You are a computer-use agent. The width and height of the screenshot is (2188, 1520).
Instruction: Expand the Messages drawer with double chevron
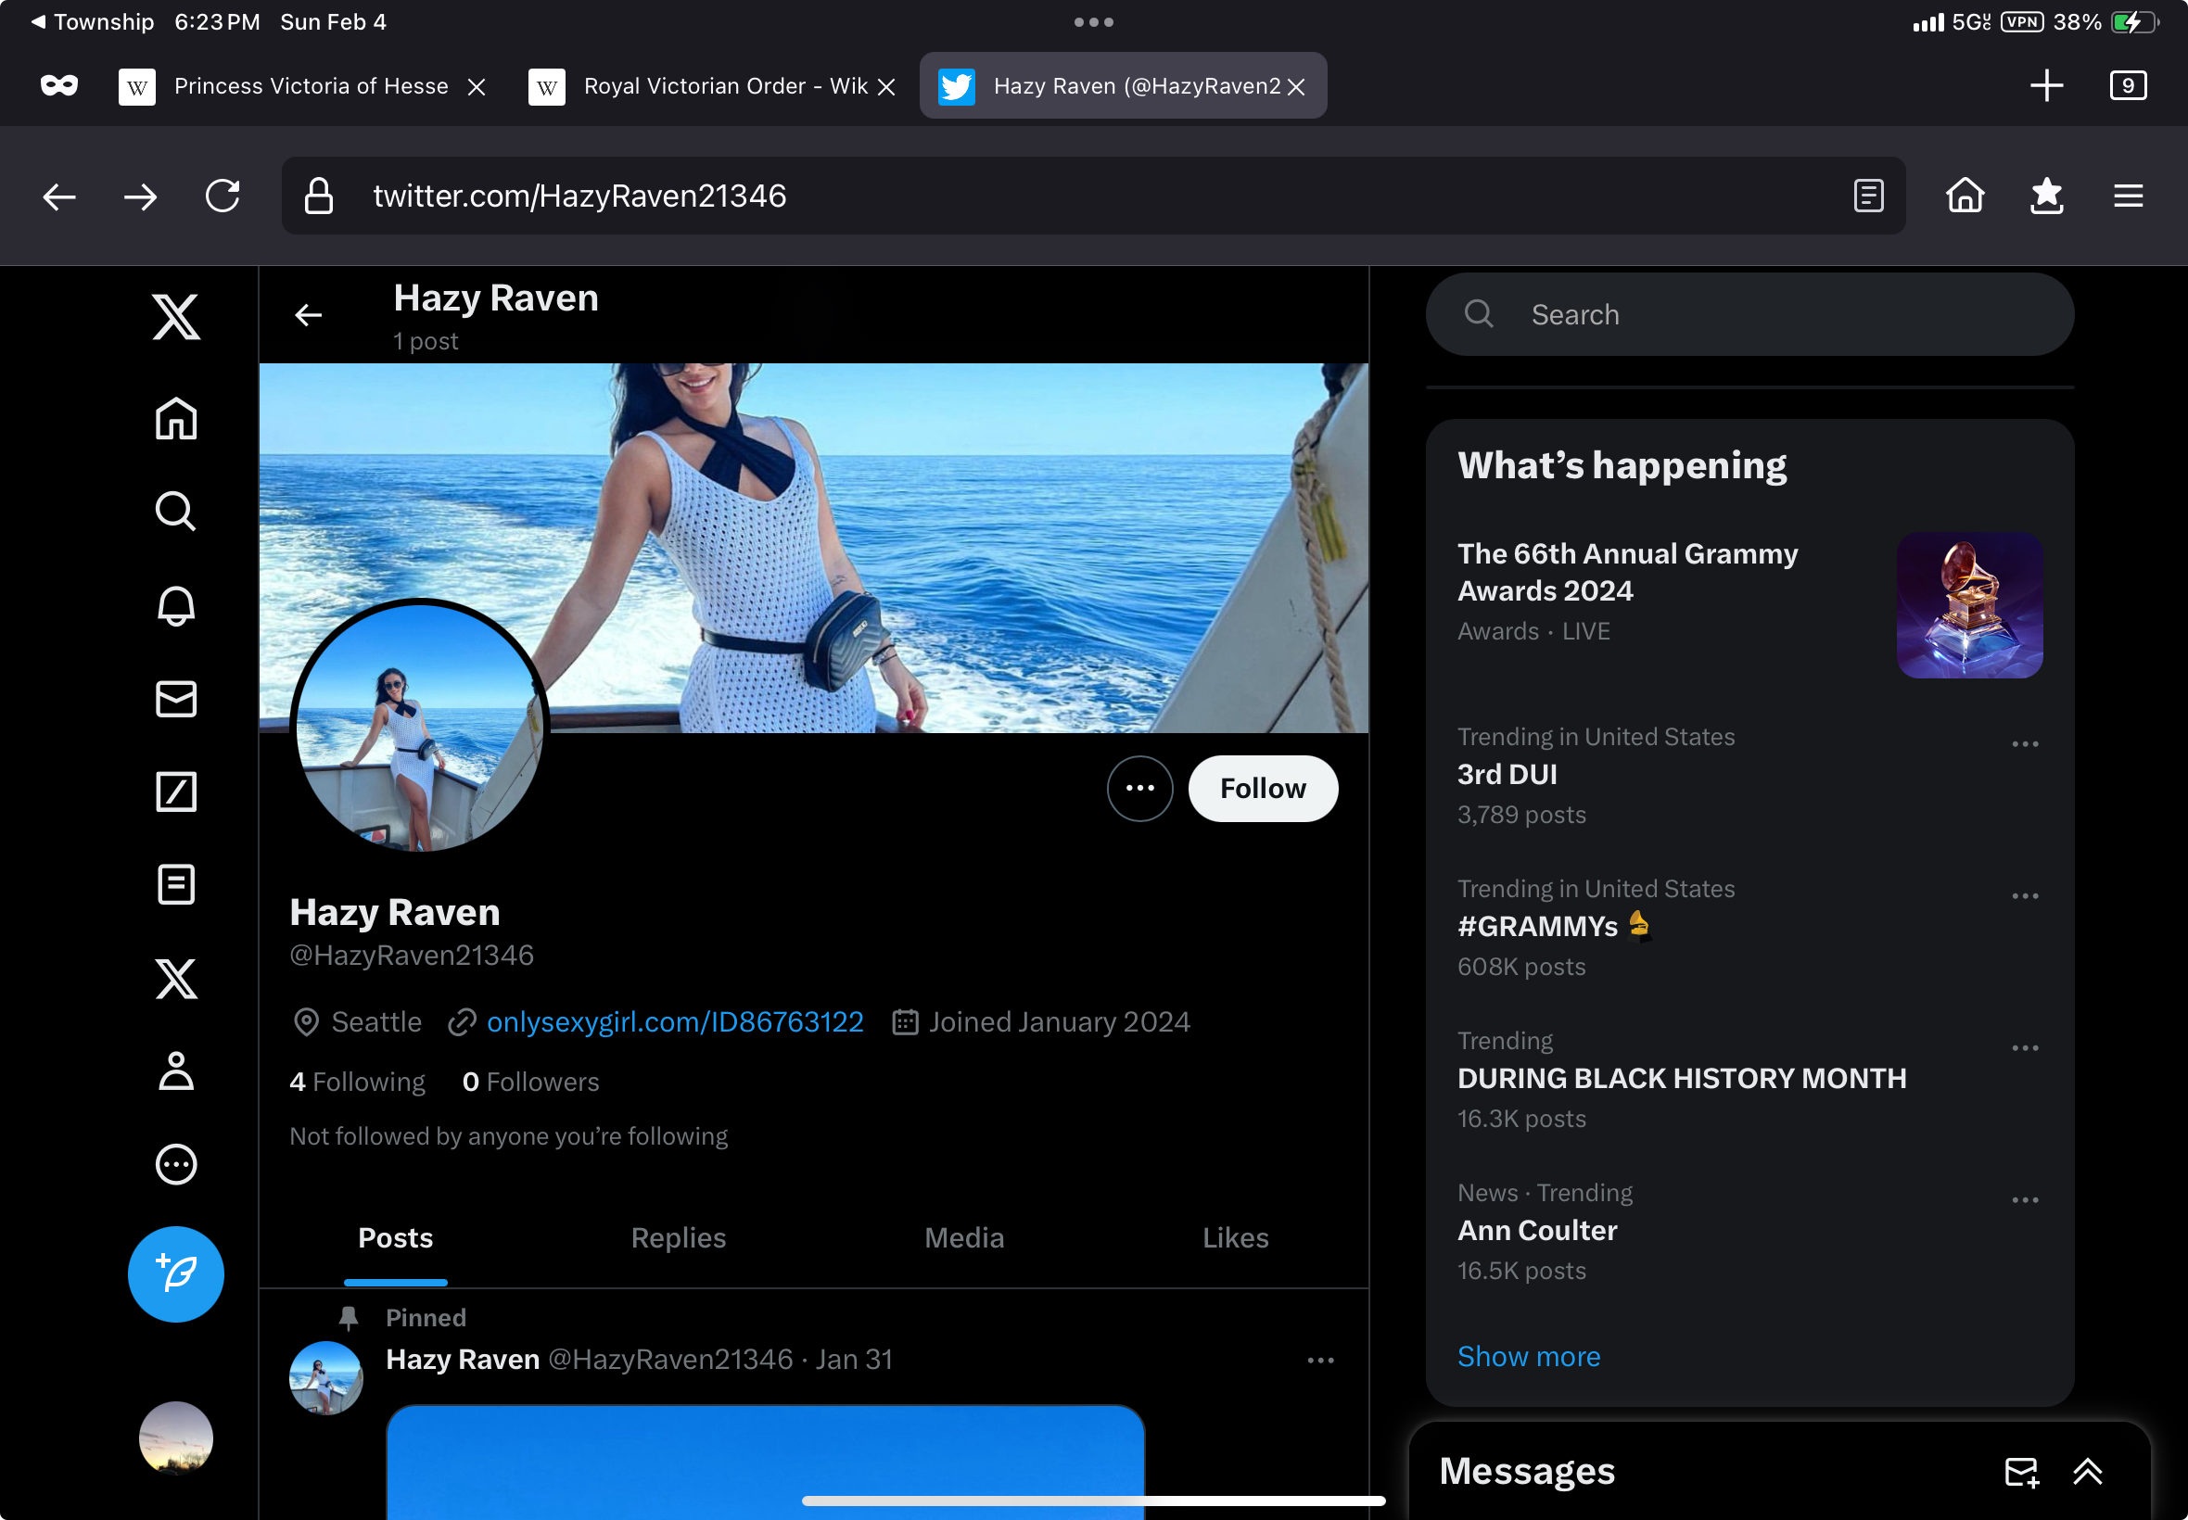pos(2087,1472)
